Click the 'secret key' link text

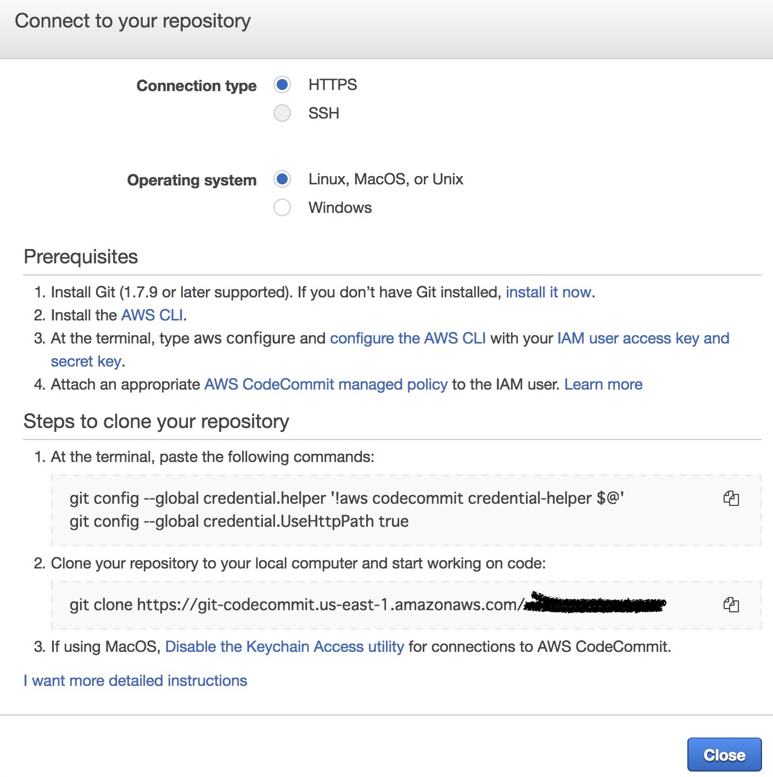86,361
